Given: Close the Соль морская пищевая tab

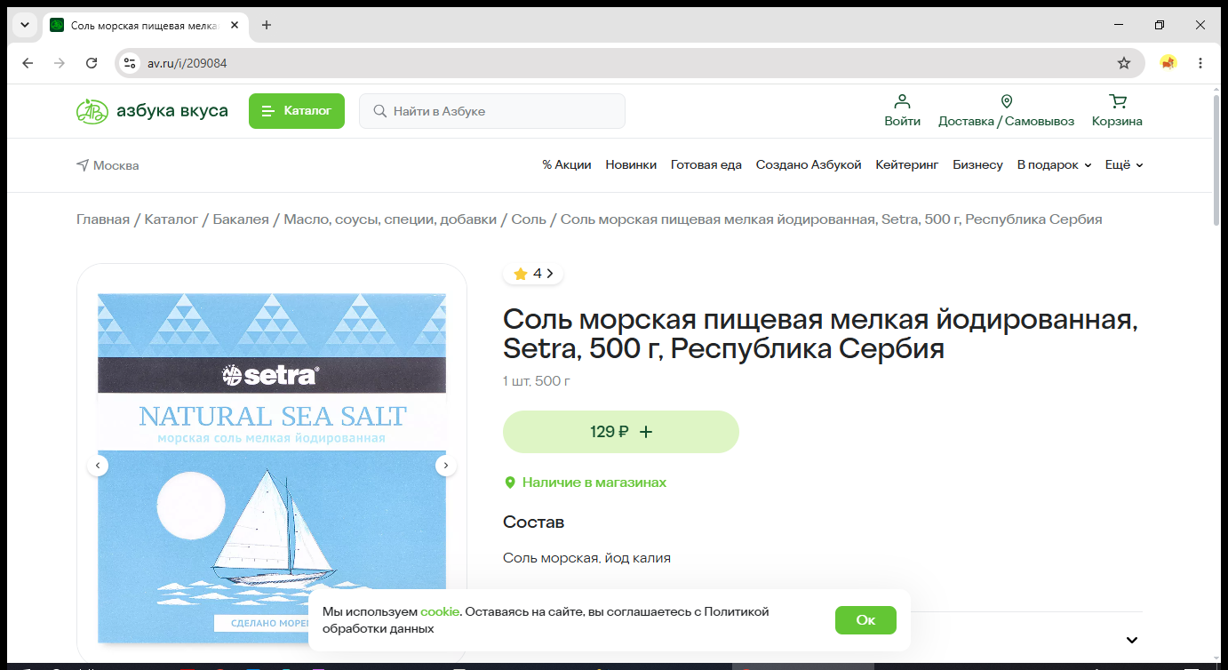Looking at the screenshot, I should [235, 25].
